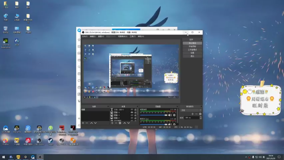This screenshot has height=160, width=284.
Task: Show hidden system tray icons chevron
Action: [x=246, y=157]
